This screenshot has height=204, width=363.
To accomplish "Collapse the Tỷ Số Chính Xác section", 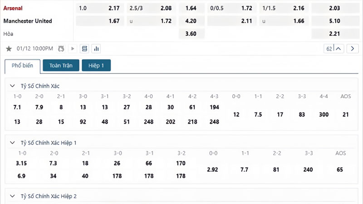I will 13,86.
